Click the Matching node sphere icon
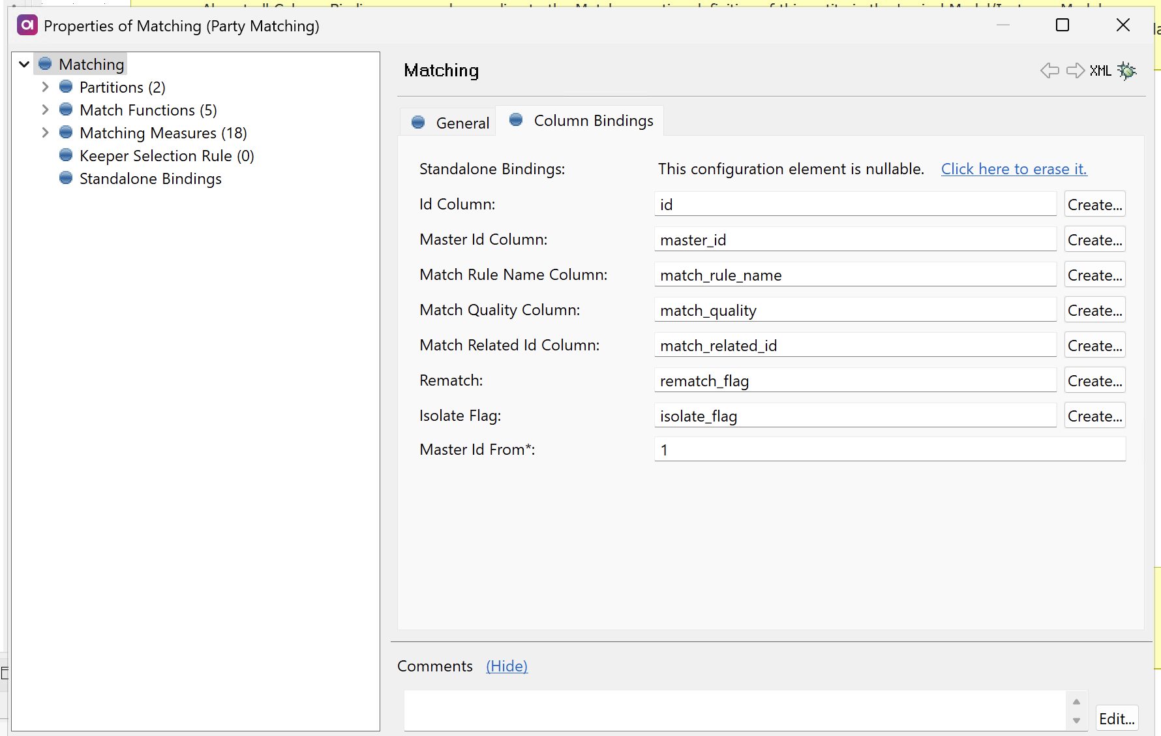 [x=44, y=63]
